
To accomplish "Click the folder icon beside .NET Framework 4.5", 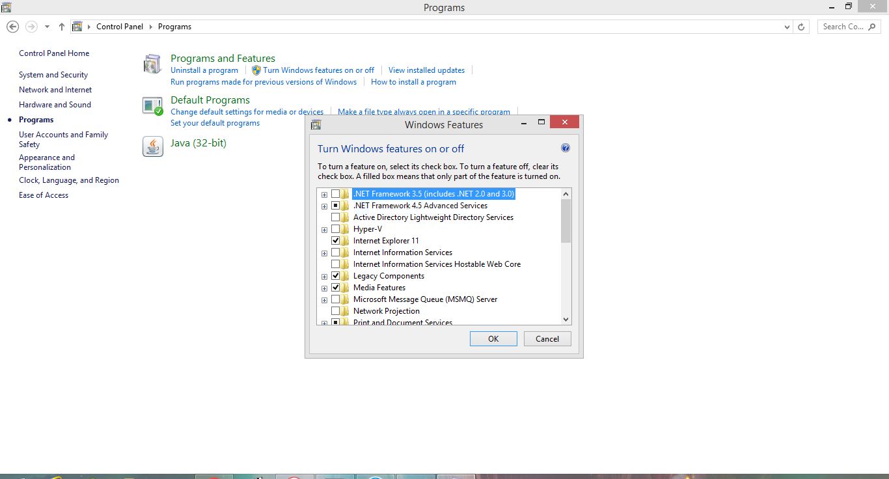I will tap(345, 206).
